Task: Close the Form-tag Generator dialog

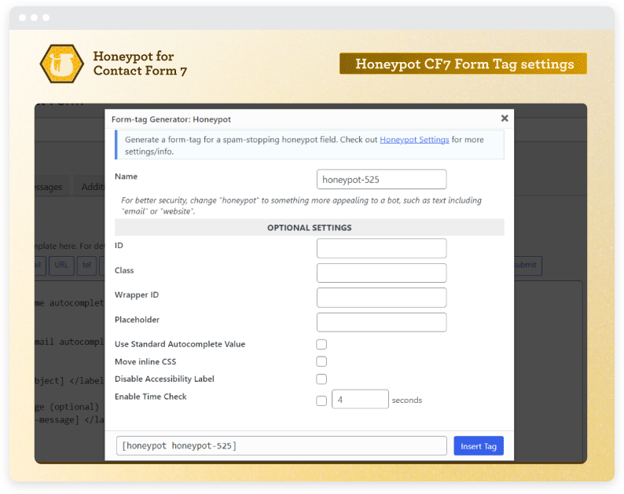Action: [505, 118]
